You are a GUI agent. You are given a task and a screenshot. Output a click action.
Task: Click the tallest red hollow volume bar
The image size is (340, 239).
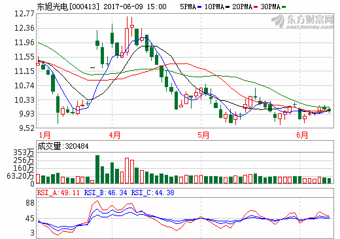coord(127,171)
